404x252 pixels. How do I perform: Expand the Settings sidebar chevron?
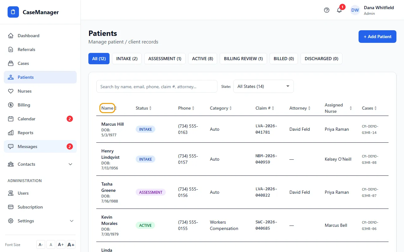coord(72,221)
